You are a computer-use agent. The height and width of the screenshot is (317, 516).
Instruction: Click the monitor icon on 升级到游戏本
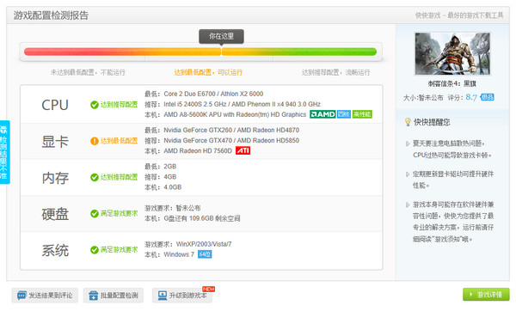(x=163, y=296)
